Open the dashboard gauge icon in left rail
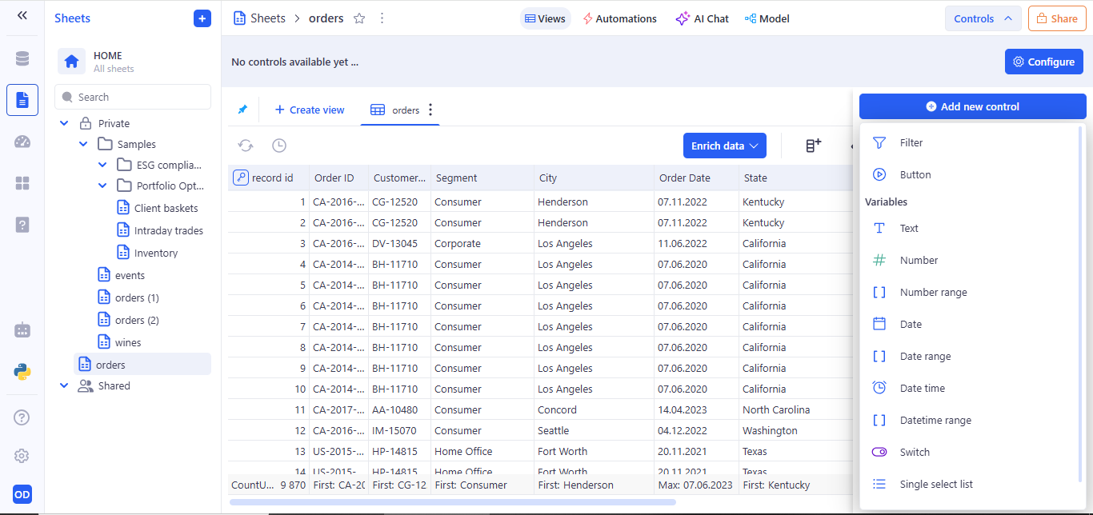Image resolution: width=1093 pixels, height=515 pixels. coord(22,142)
